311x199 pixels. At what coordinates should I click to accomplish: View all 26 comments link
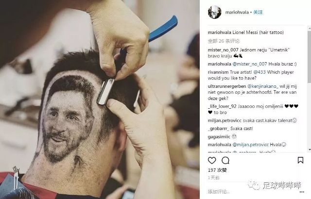coord(224,41)
